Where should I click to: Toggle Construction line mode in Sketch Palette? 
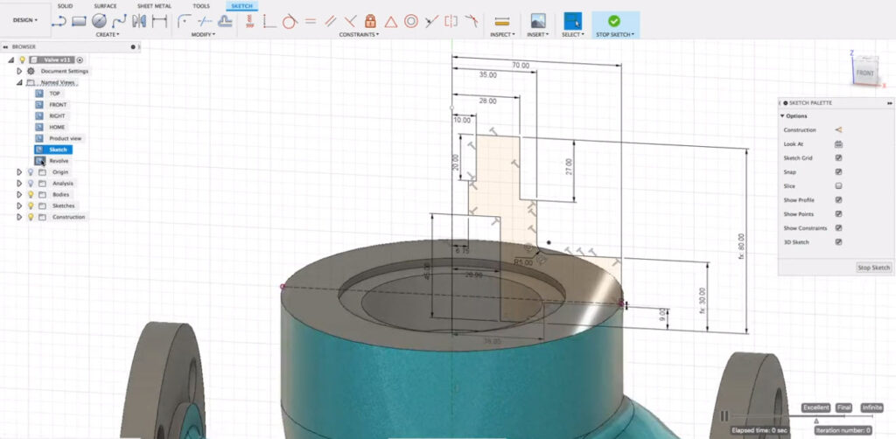[x=839, y=130]
